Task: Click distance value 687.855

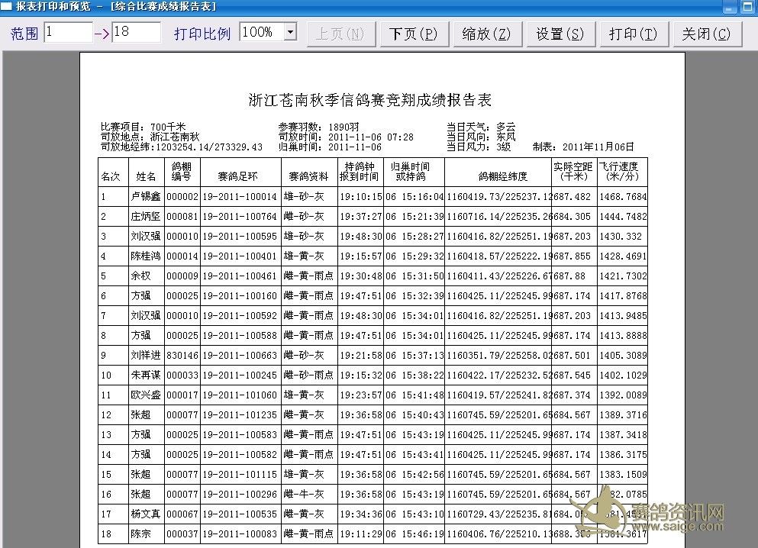Action: (572, 256)
